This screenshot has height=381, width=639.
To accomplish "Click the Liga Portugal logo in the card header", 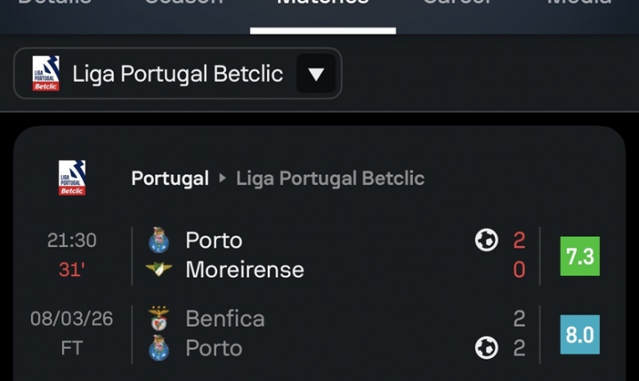I will tap(72, 178).
